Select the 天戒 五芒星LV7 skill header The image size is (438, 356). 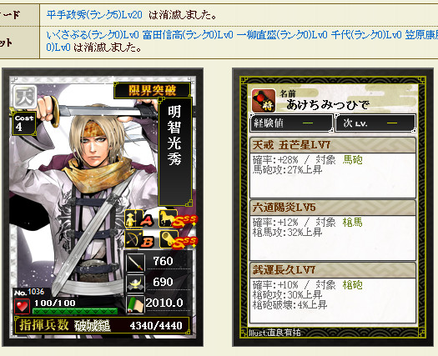333,145
